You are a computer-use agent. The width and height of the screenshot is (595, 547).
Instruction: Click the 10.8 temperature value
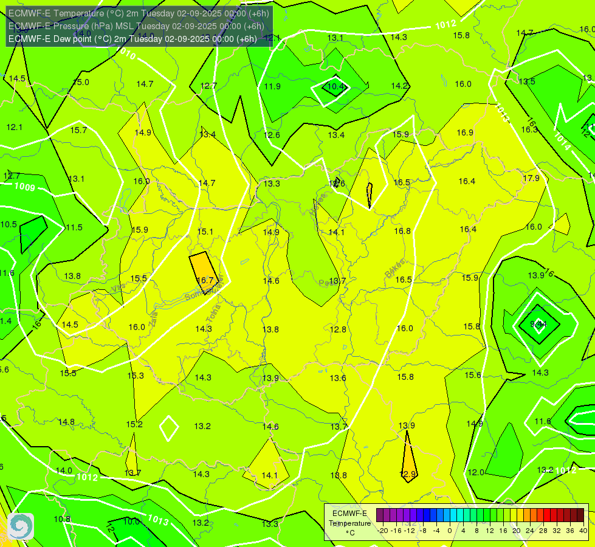(x=62, y=519)
